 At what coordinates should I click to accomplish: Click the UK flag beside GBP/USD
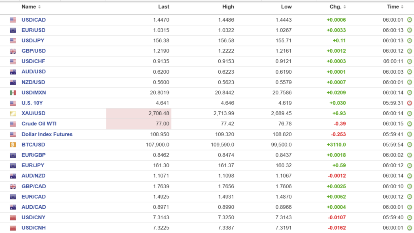[13, 51]
